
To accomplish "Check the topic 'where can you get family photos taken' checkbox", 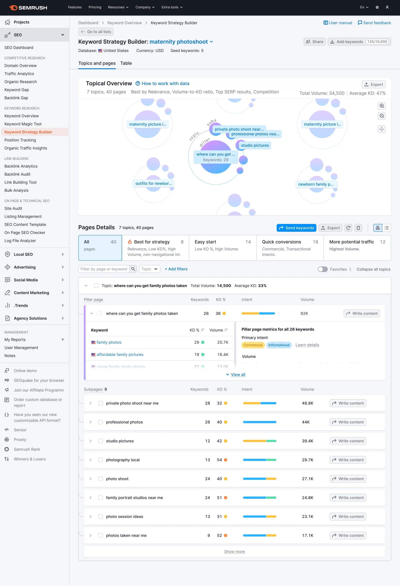I will pos(96,286).
